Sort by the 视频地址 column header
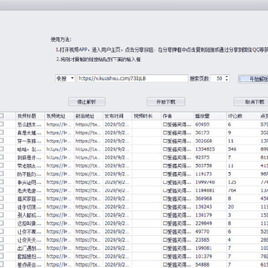This screenshot has width=268, height=268. (60, 116)
